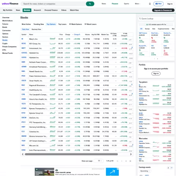Viewport: 176px width, 176px height.
Task: Expand the More menu in header
Action: click(x=137, y=4)
